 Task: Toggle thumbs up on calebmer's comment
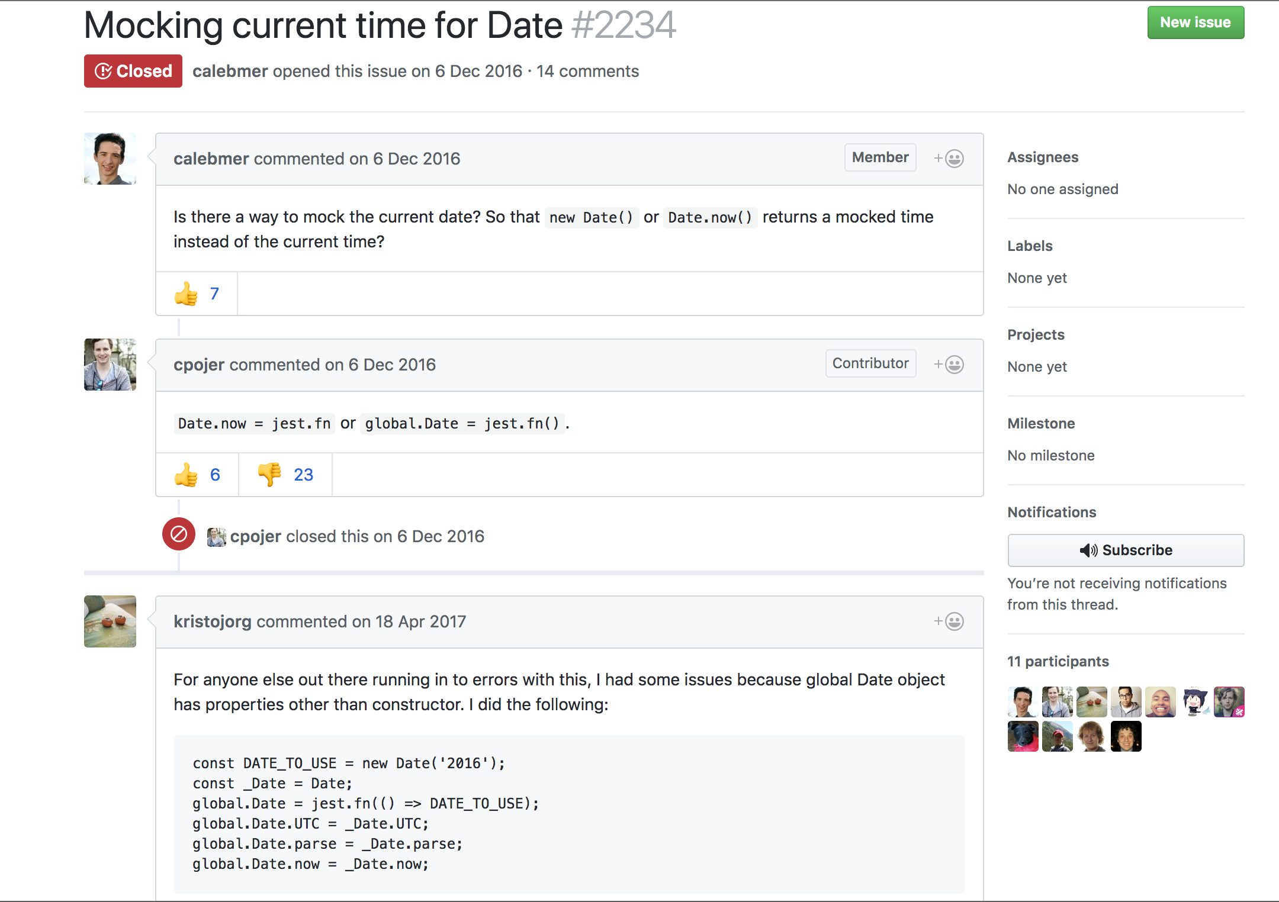click(197, 294)
